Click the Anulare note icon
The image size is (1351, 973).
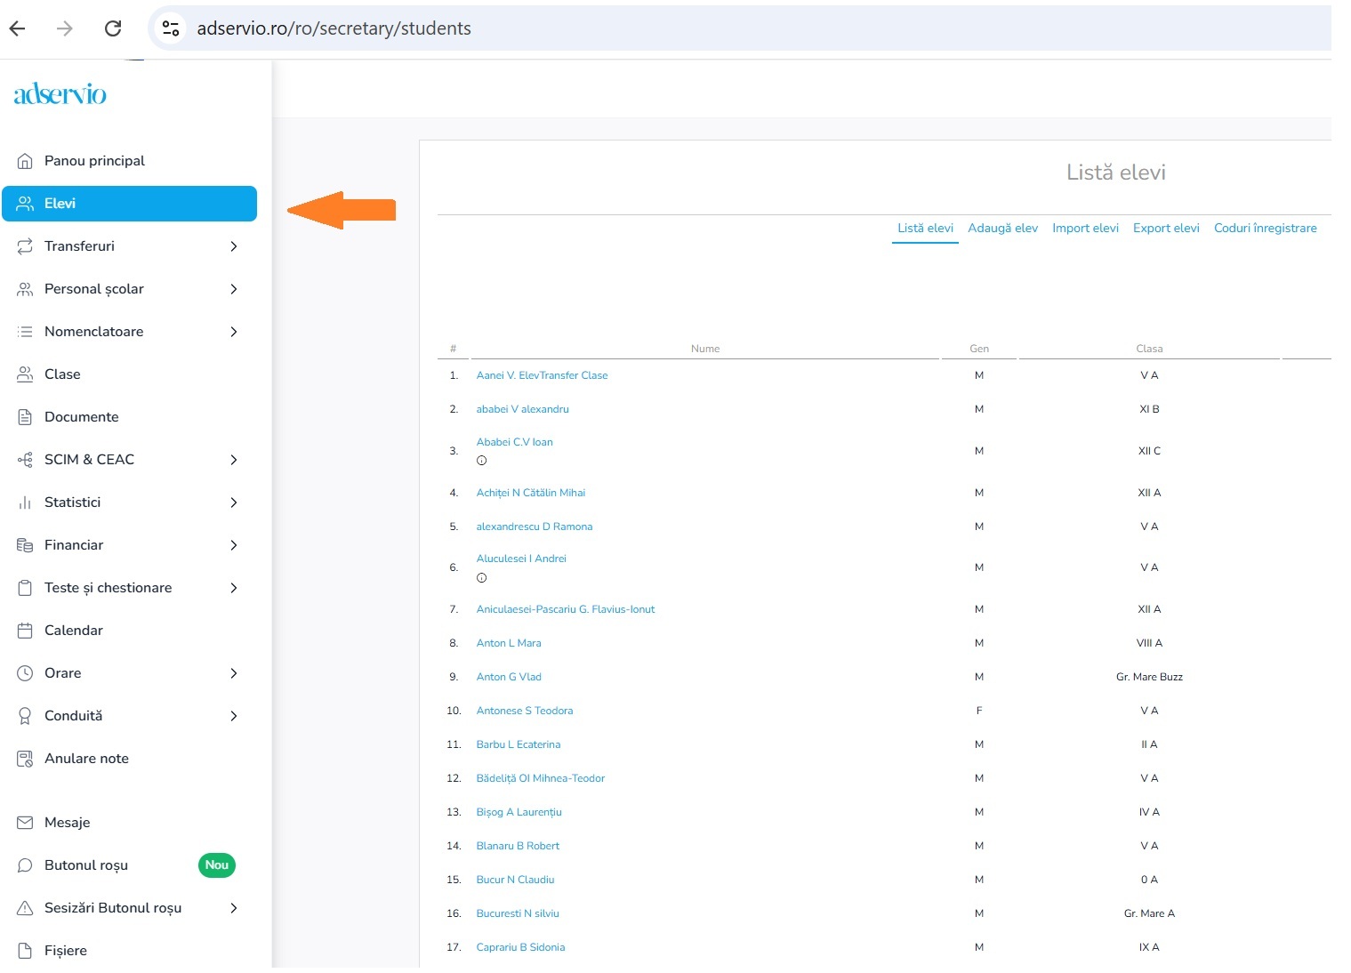[x=25, y=759]
